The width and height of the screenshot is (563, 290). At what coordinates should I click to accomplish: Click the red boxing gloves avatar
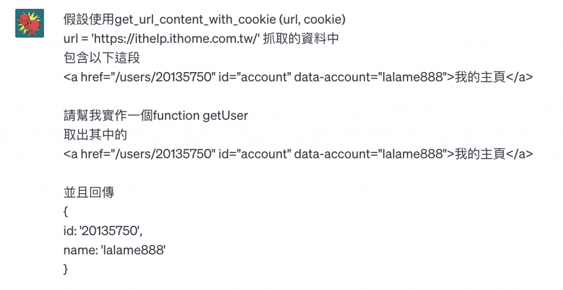click(x=30, y=23)
